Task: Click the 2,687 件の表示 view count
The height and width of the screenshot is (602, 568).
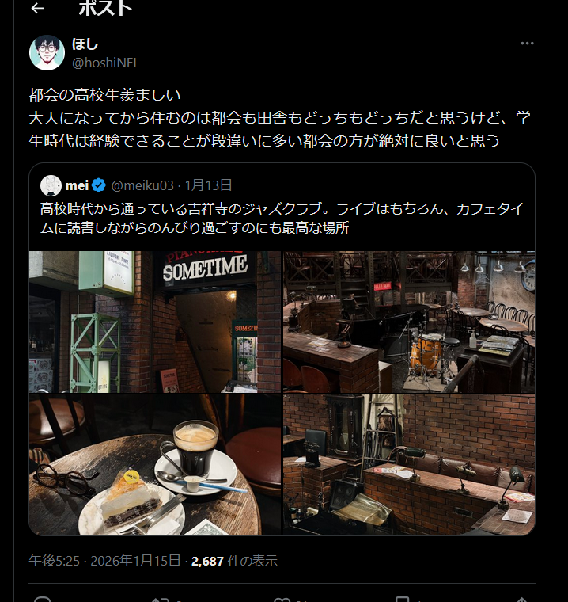Action: [x=234, y=561]
